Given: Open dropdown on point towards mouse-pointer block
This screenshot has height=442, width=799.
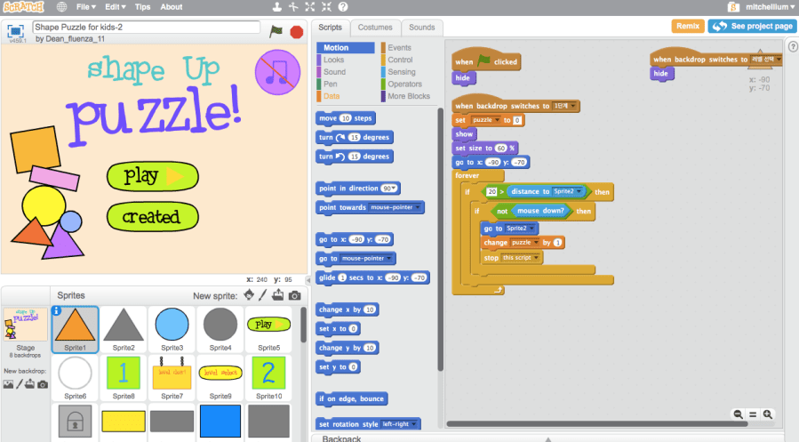Looking at the screenshot, I should click(x=395, y=207).
